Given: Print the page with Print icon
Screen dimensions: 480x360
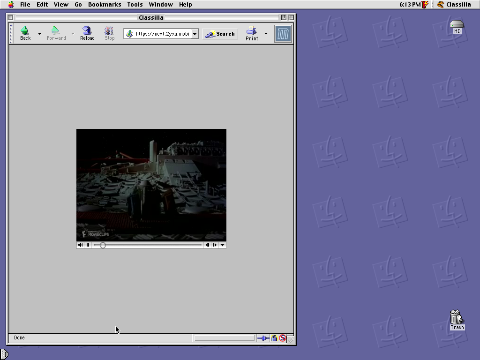Looking at the screenshot, I should click(252, 33).
